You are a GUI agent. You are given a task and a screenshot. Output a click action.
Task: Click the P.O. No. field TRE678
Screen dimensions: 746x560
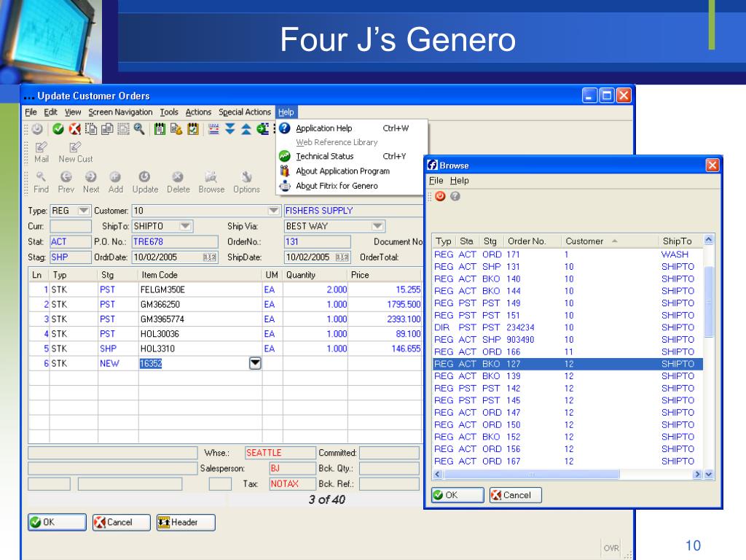pos(175,242)
